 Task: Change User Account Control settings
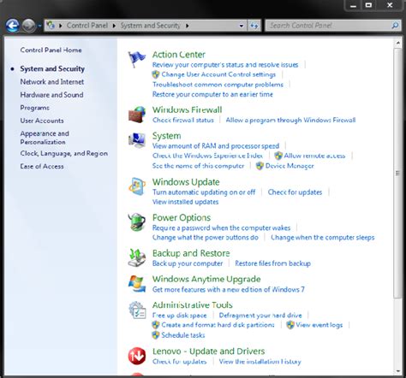(x=218, y=74)
